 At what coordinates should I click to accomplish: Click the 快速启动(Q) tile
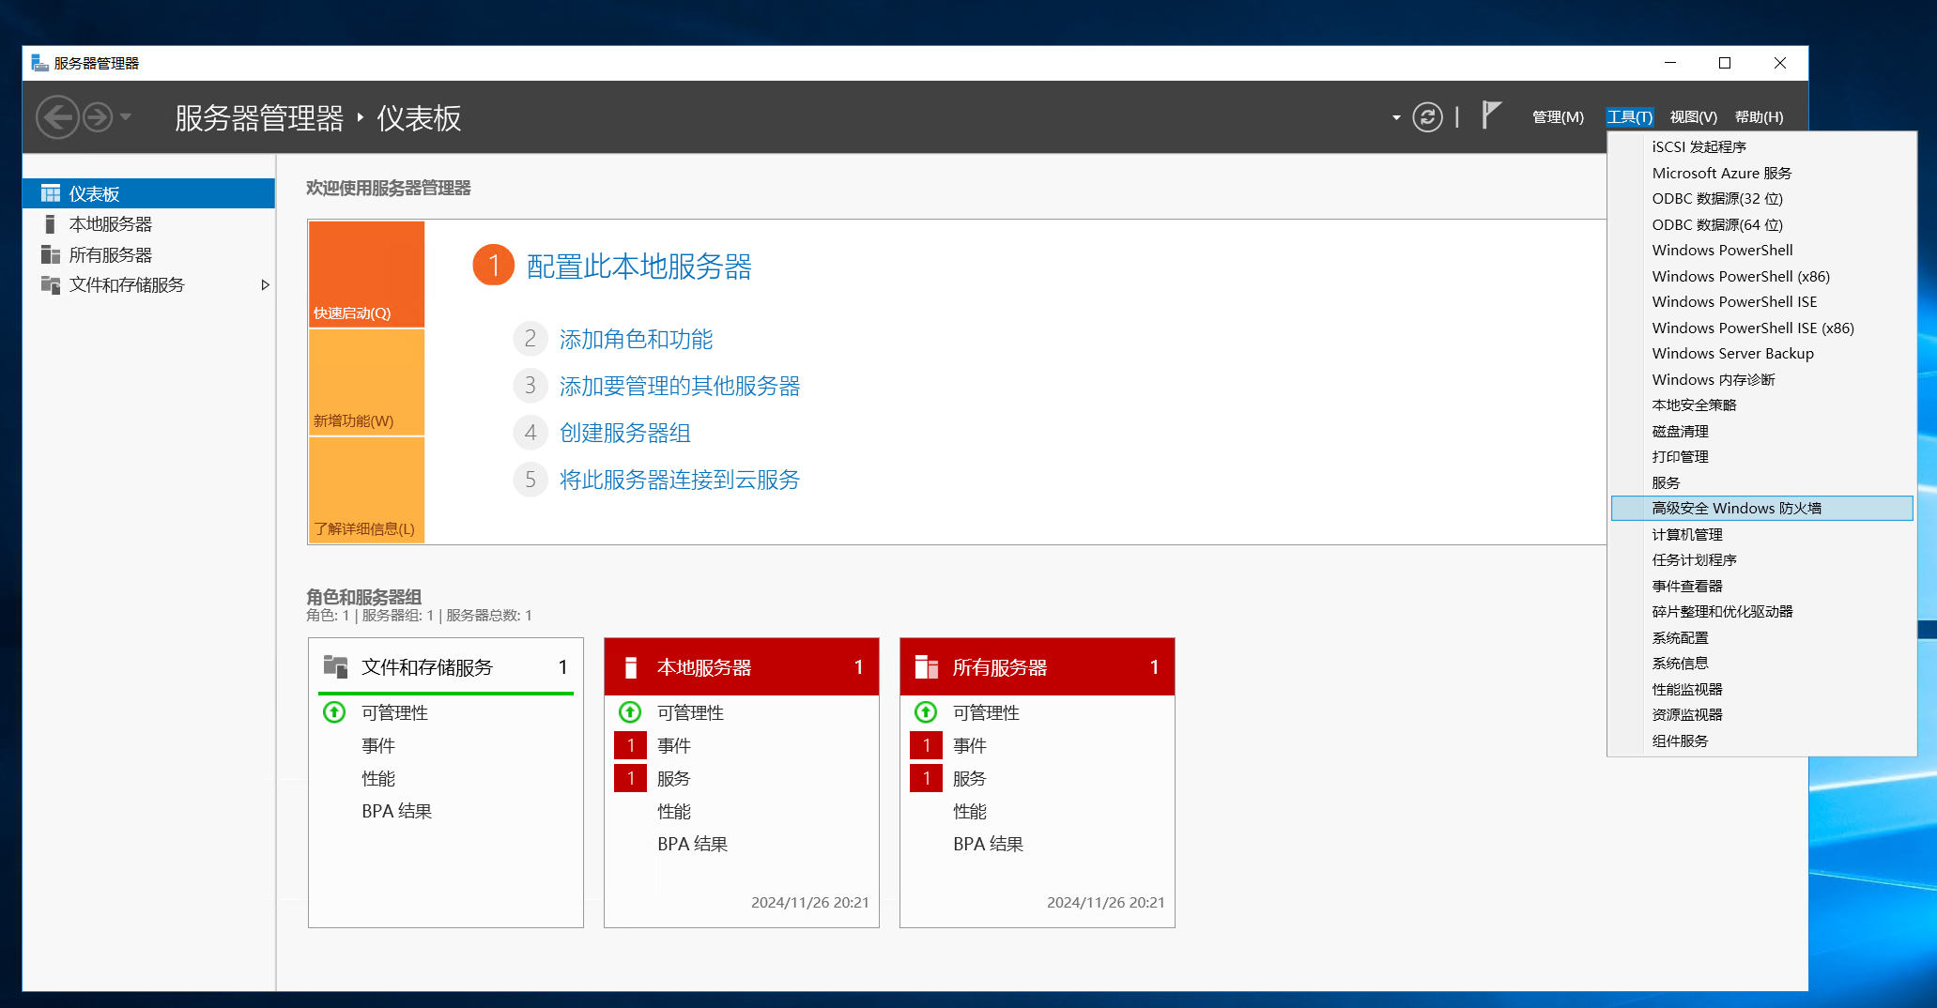click(x=366, y=274)
